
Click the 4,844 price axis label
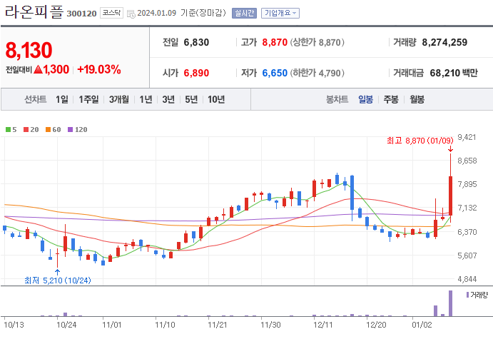467,279
